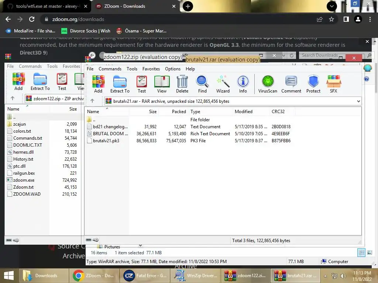The height and width of the screenshot is (283, 378).
Task: Click Extract To in zdoom122.zip window
Action: pyautogui.click(x=40, y=81)
